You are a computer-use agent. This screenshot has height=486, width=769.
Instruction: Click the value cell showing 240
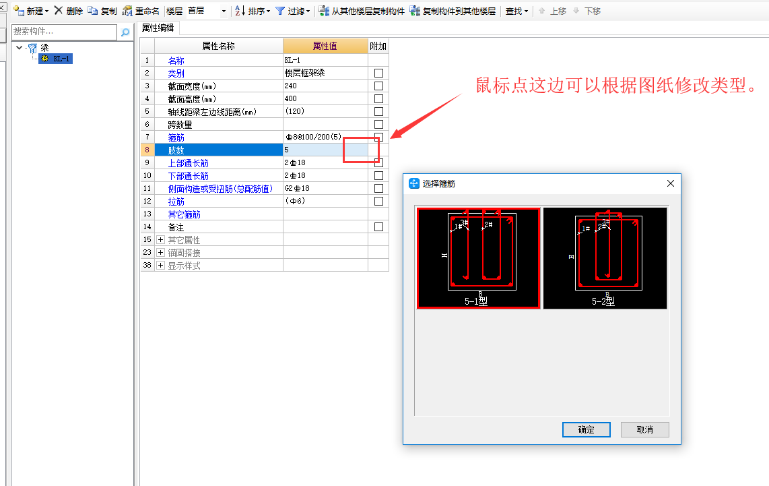(x=325, y=86)
